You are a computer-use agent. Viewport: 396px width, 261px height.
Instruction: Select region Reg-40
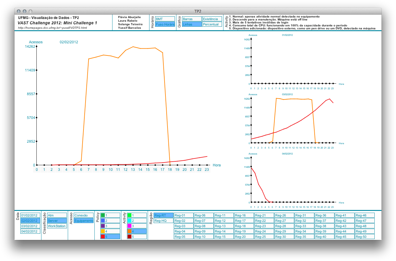point(324,237)
